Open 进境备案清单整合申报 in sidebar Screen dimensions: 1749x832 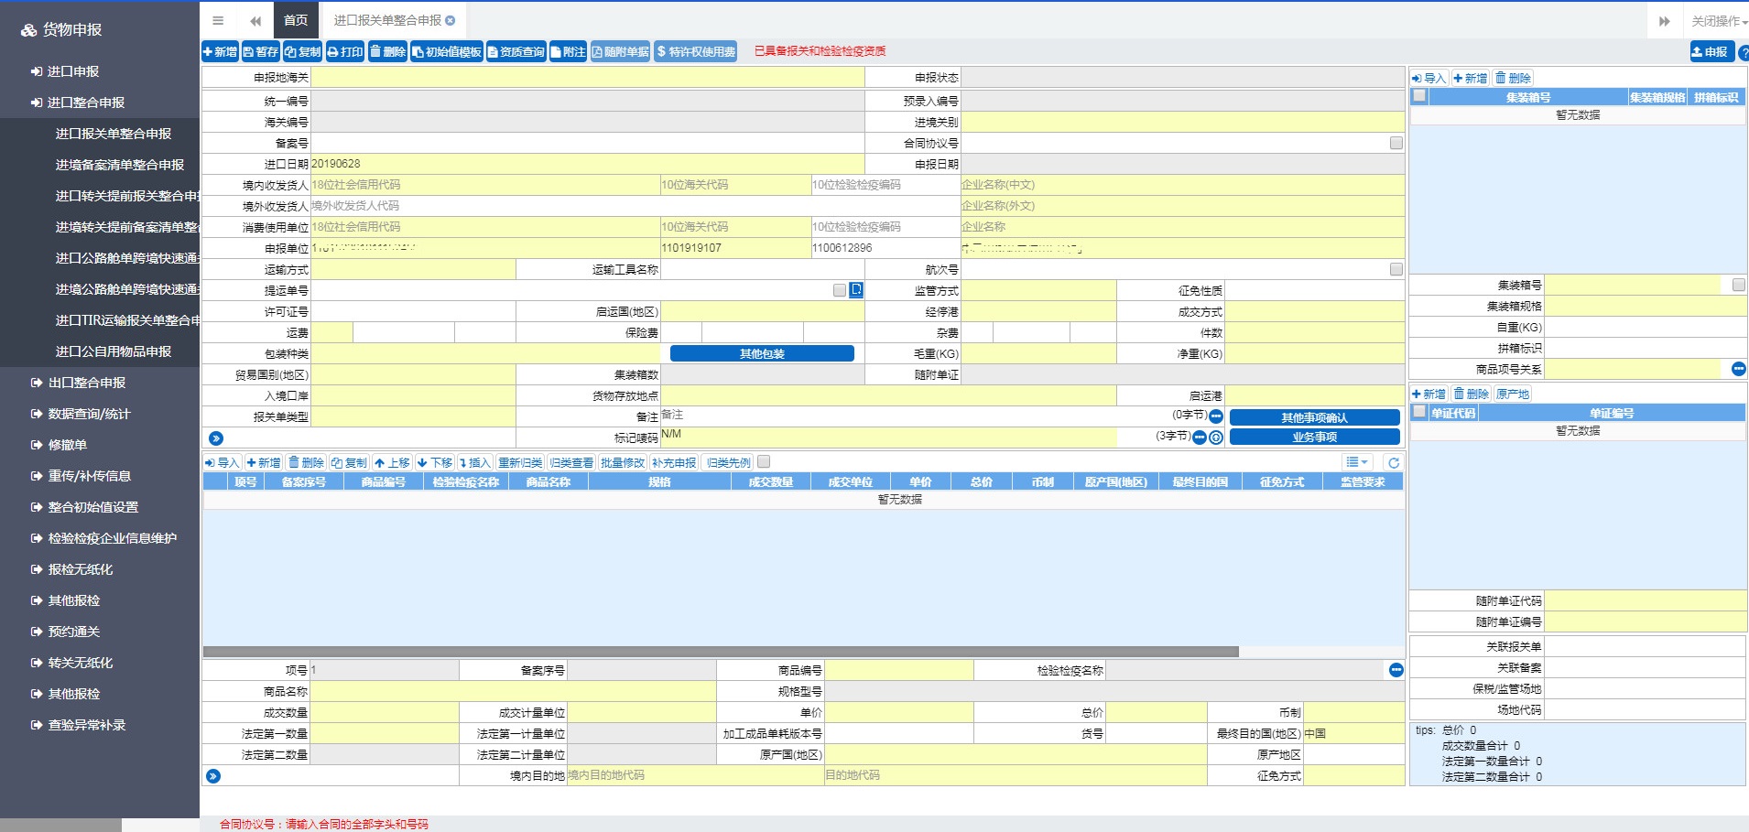click(120, 165)
